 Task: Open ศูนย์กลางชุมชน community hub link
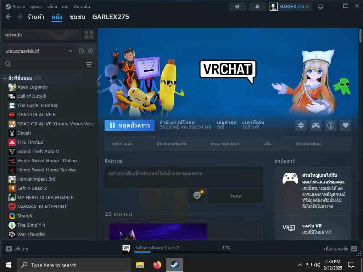pyautogui.click(x=171, y=144)
